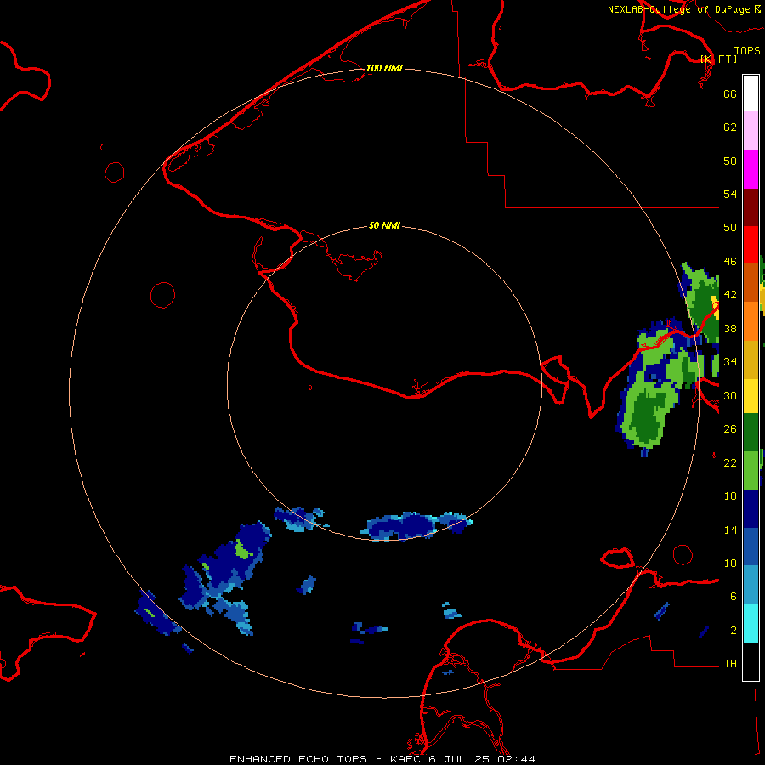
Task: Click the 6 JUL 25 date text
Action: (459, 759)
